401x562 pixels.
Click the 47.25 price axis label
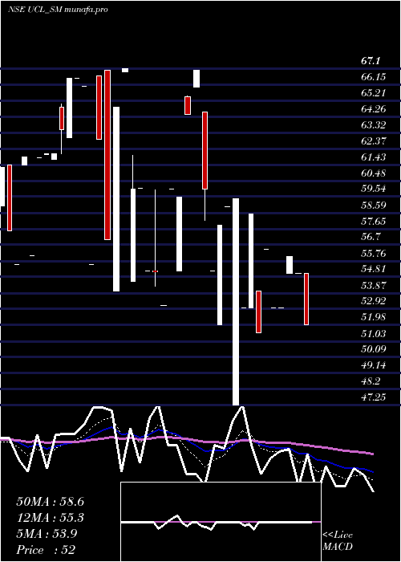(x=374, y=397)
